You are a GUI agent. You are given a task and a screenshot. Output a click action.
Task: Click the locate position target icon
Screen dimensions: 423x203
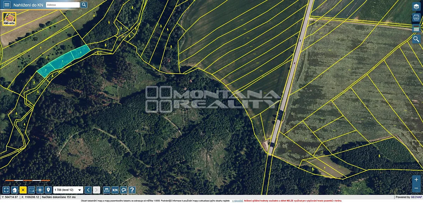pos(40,190)
